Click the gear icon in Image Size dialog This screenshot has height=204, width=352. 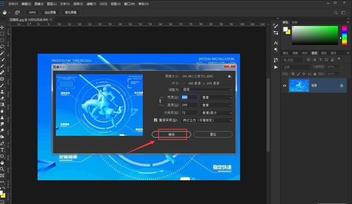click(x=230, y=76)
